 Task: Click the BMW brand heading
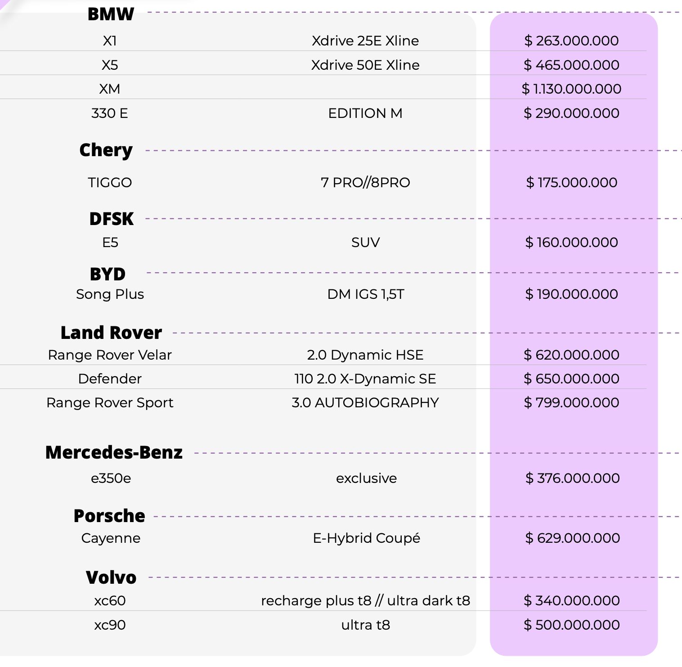tap(111, 14)
